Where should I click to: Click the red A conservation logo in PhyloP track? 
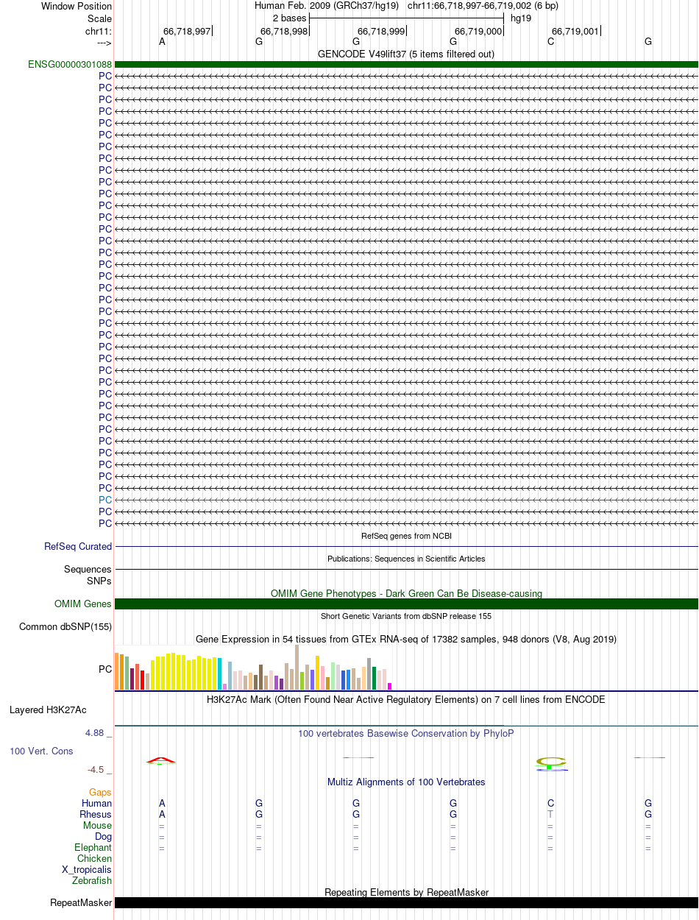coord(161,759)
